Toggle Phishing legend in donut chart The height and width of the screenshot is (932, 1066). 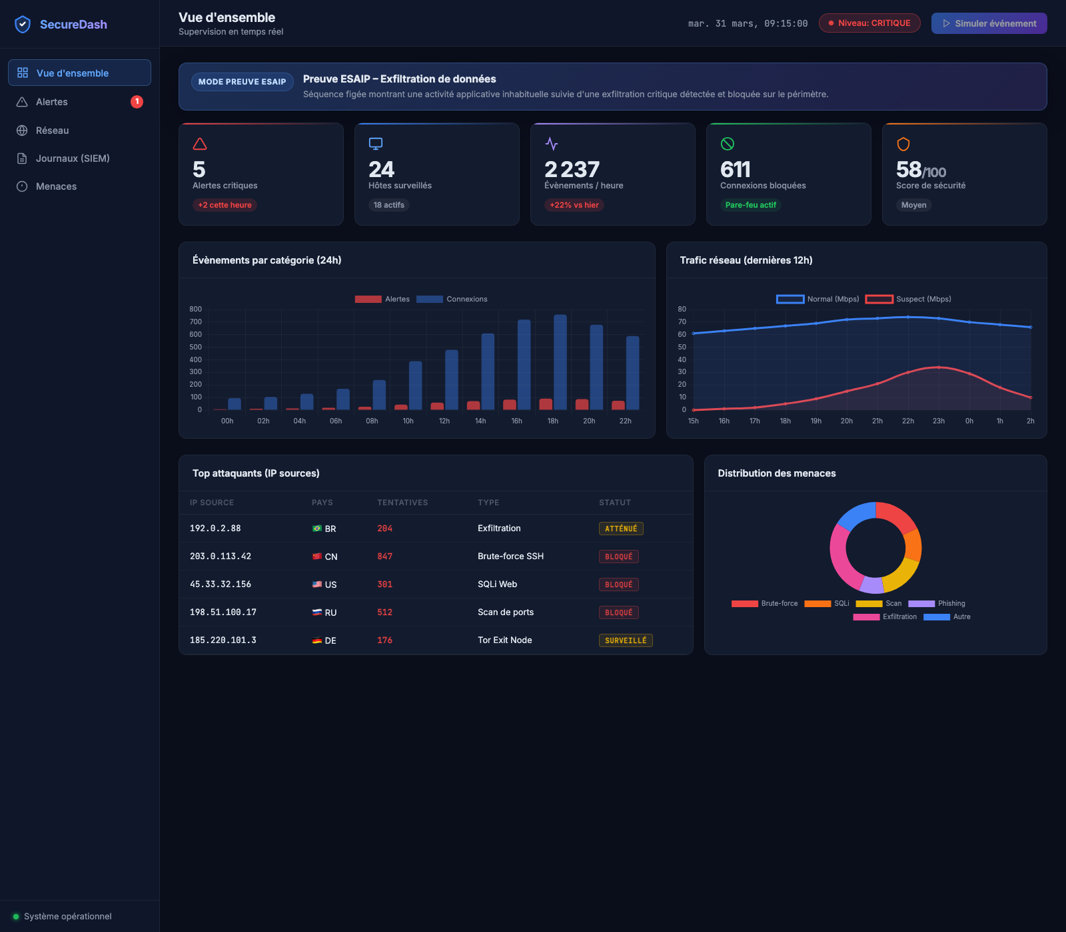937,604
